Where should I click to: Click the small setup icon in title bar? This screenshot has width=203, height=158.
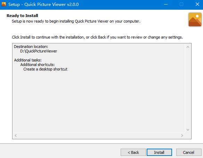pyautogui.click(x=4, y=4)
